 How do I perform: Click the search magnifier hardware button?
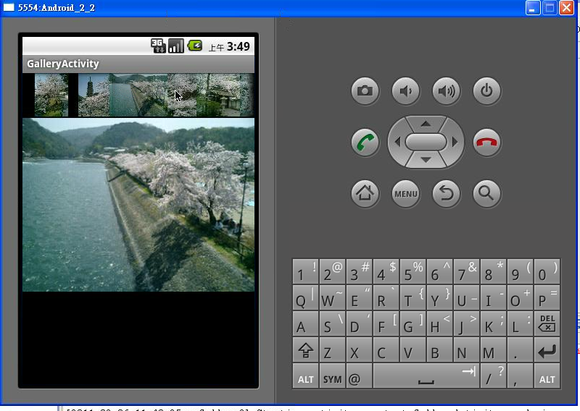coord(486,193)
